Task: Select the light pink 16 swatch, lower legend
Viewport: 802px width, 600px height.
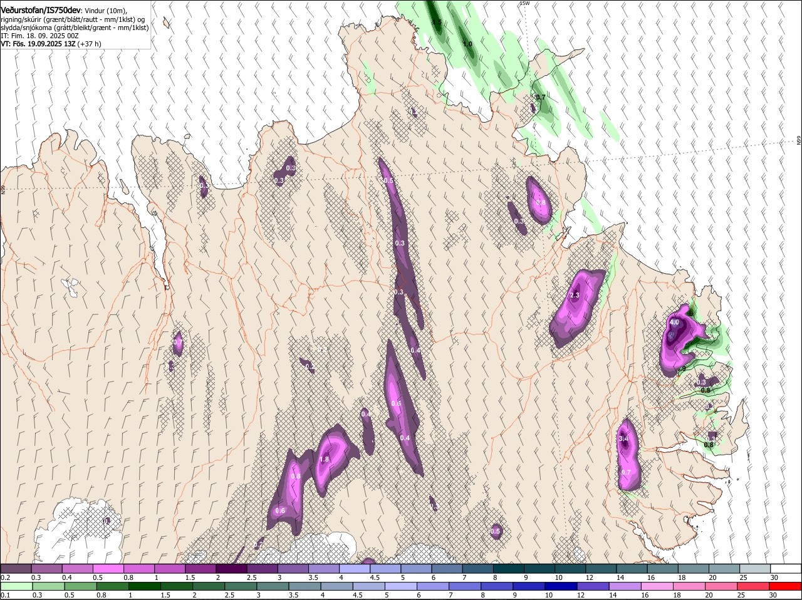Action: point(657,586)
